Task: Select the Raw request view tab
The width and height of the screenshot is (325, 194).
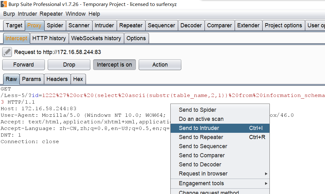Action: coord(11,79)
